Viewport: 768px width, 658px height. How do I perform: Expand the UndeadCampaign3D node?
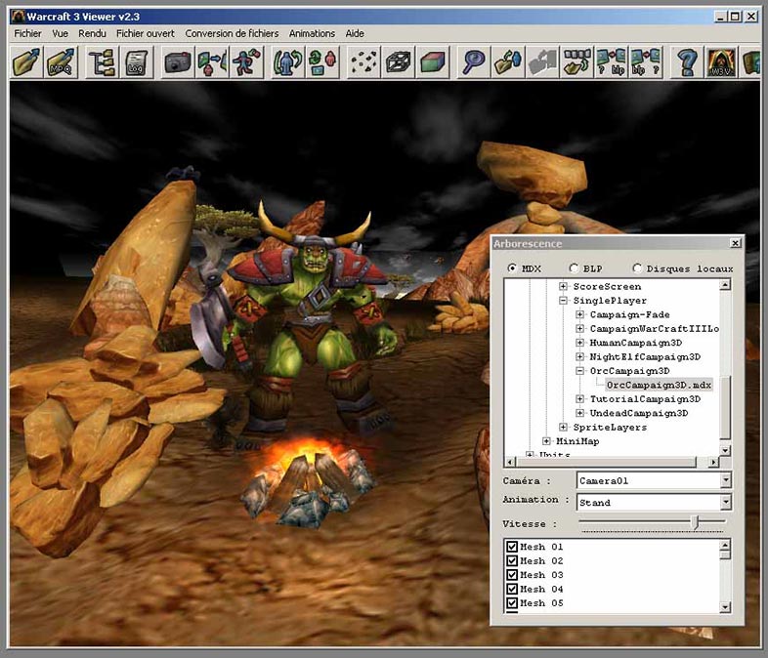580,413
